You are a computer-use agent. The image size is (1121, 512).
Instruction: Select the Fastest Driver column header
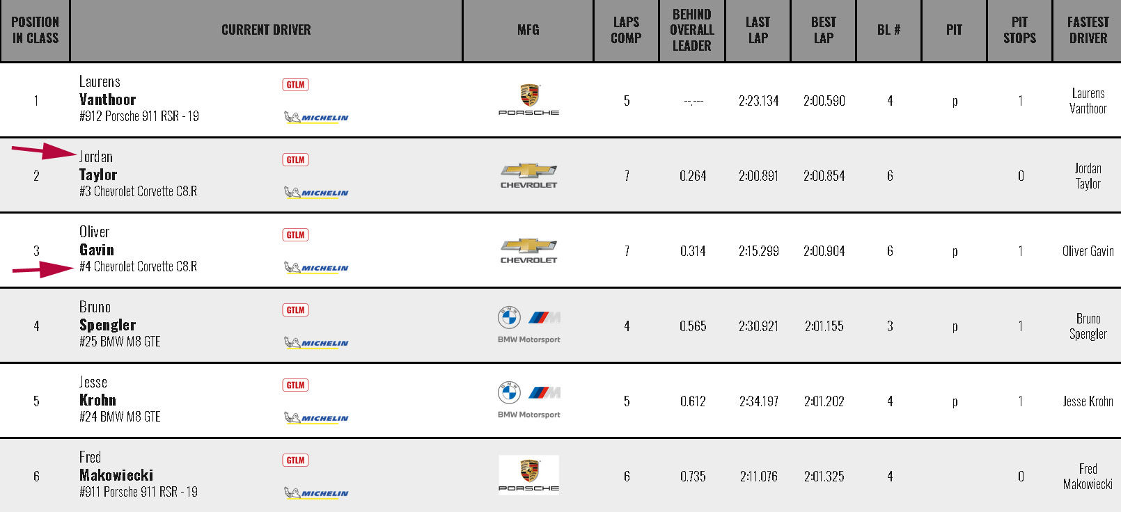point(1088,31)
